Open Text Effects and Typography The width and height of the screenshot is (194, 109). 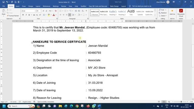tap(44, 15)
